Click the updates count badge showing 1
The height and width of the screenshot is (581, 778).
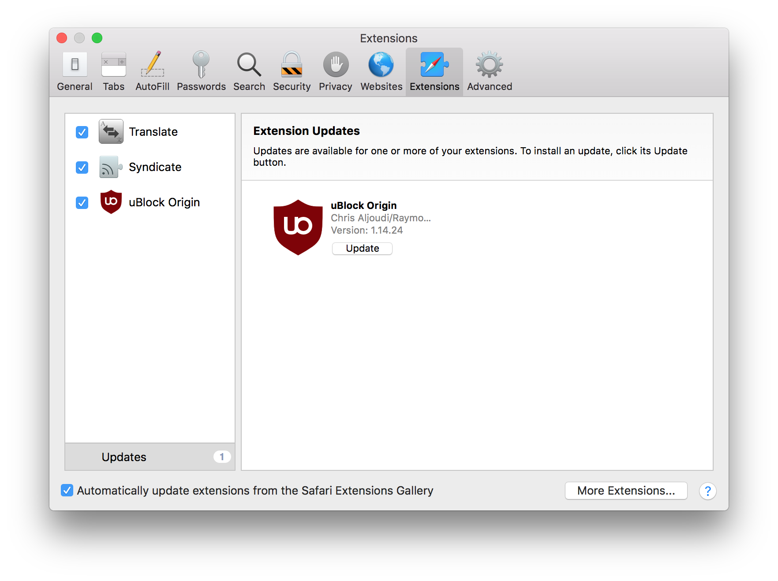point(222,457)
